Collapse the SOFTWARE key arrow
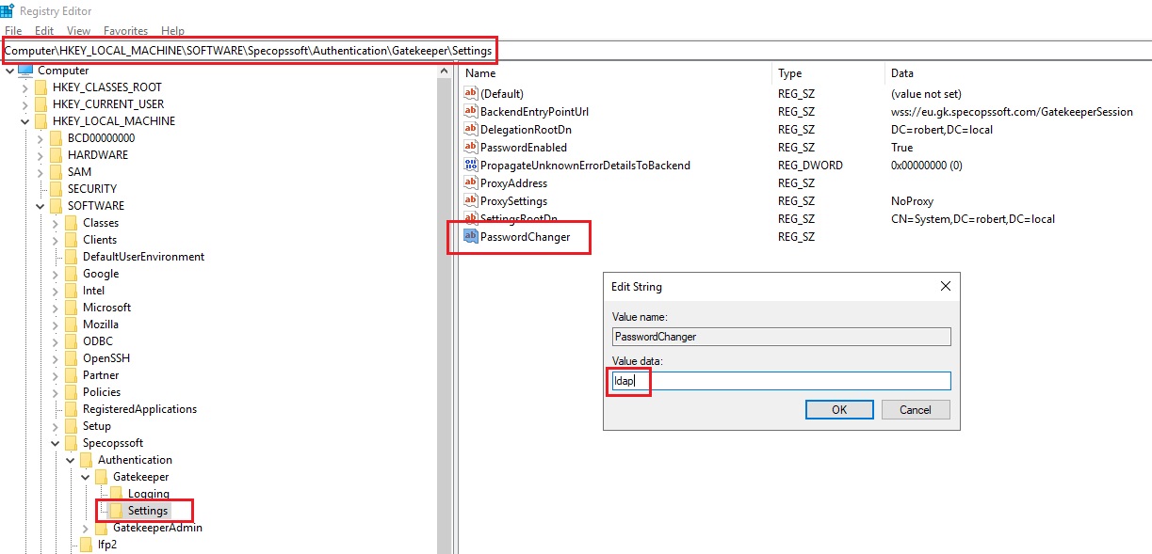The image size is (1152, 554). pyautogui.click(x=40, y=206)
